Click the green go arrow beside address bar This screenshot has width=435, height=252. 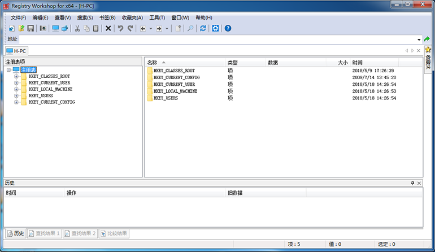tap(427, 39)
